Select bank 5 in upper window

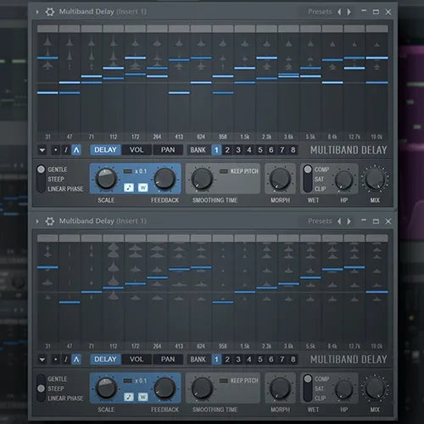pyautogui.click(x=260, y=150)
